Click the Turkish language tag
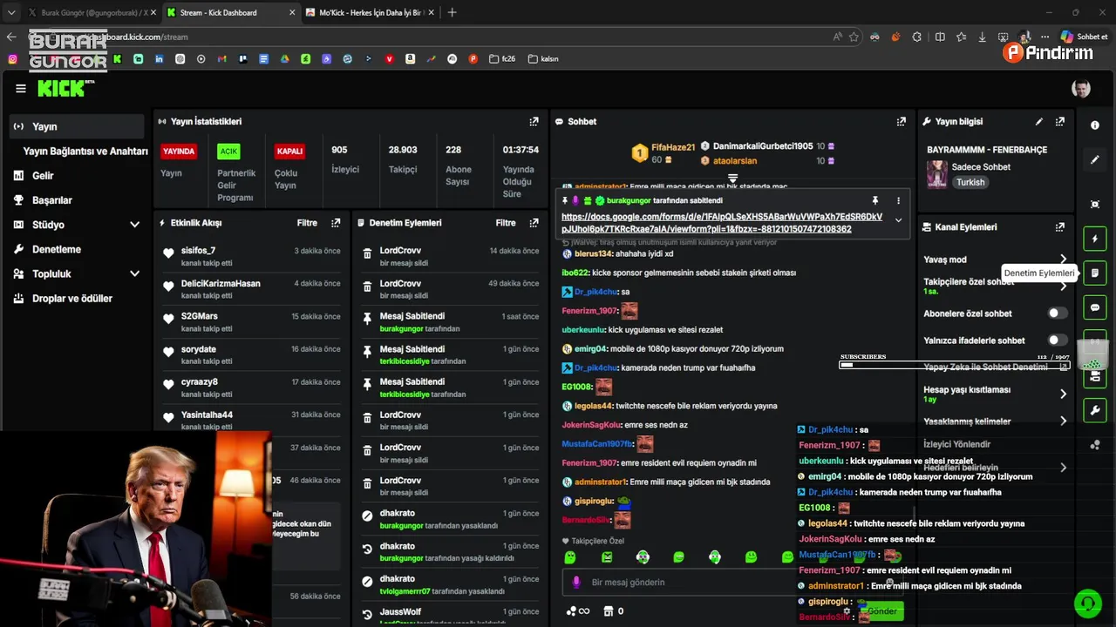 click(970, 183)
